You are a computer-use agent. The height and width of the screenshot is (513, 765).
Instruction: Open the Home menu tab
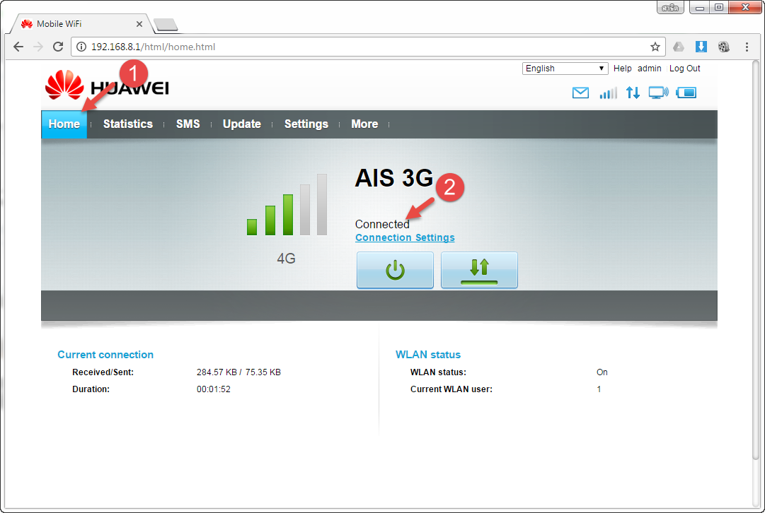click(x=64, y=124)
